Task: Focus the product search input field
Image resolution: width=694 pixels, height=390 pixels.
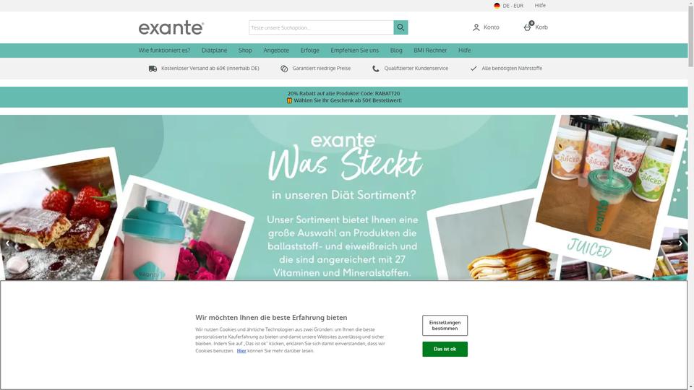Action: click(x=321, y=27)
